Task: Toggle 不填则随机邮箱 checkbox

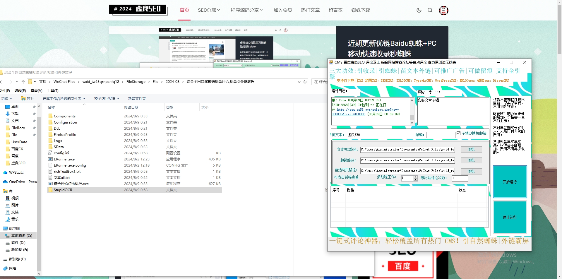Action: pos(458,133)
